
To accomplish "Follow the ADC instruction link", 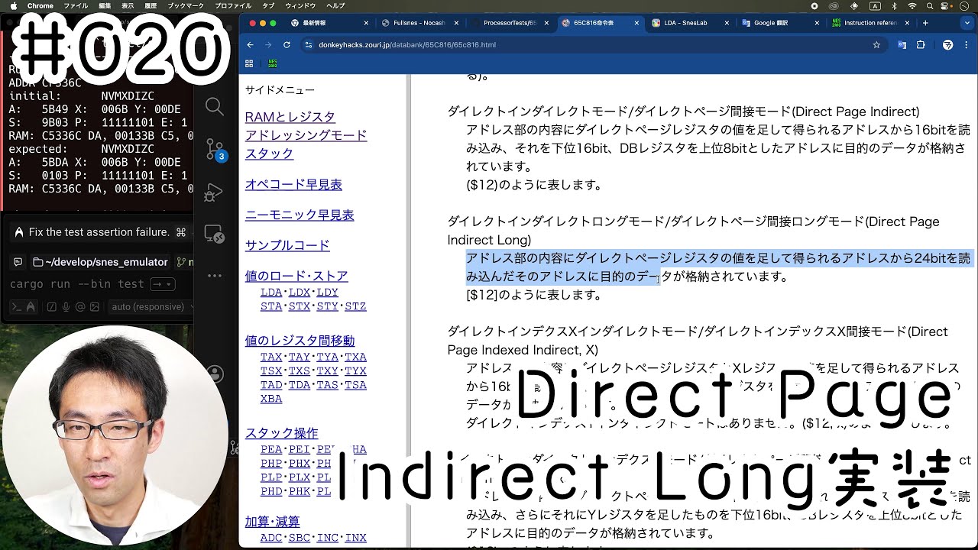I will tap(271, 538).
